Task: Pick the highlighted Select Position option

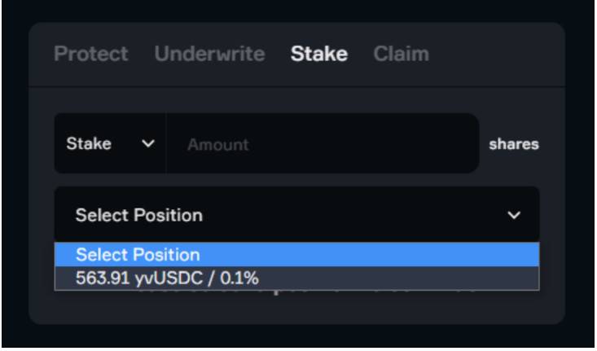Action: (x=297, y=254)
